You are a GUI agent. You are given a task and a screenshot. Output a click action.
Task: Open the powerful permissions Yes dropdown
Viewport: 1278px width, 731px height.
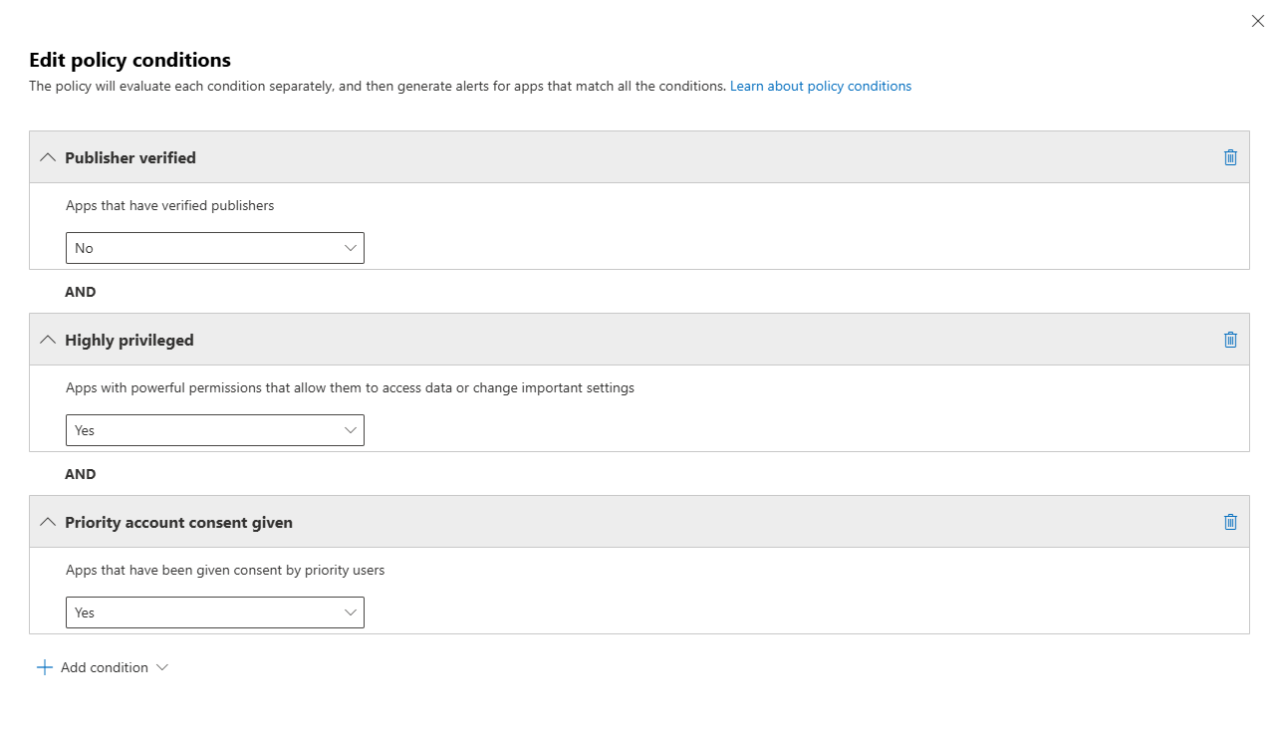pos(214,430)
